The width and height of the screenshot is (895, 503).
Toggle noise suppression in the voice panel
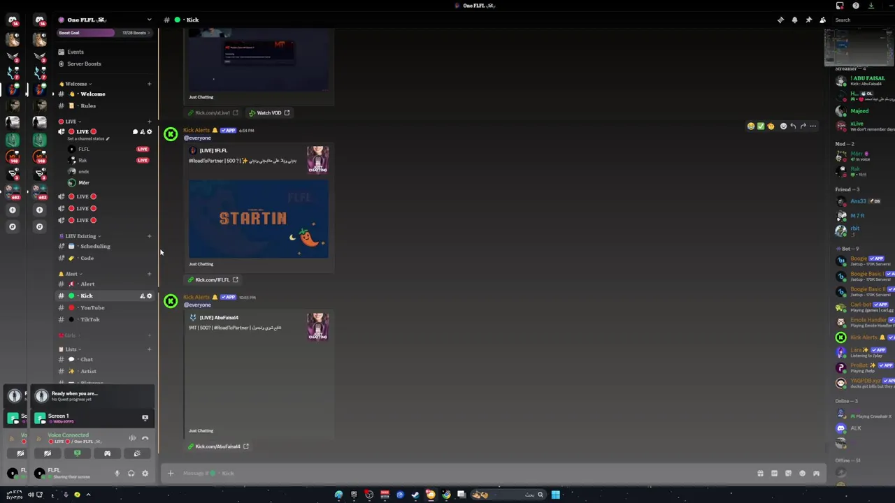coord(132,438)
